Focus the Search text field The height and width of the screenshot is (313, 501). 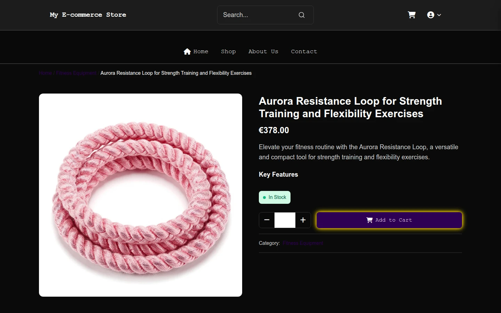[x=259, y=15]
